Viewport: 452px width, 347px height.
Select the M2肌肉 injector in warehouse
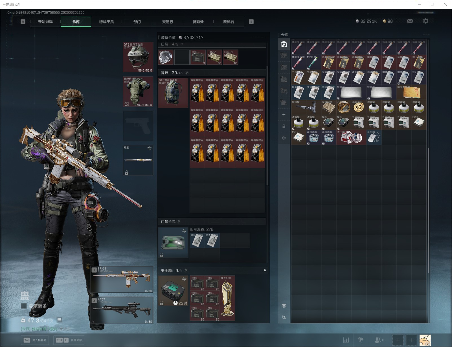tap(314, 62)
